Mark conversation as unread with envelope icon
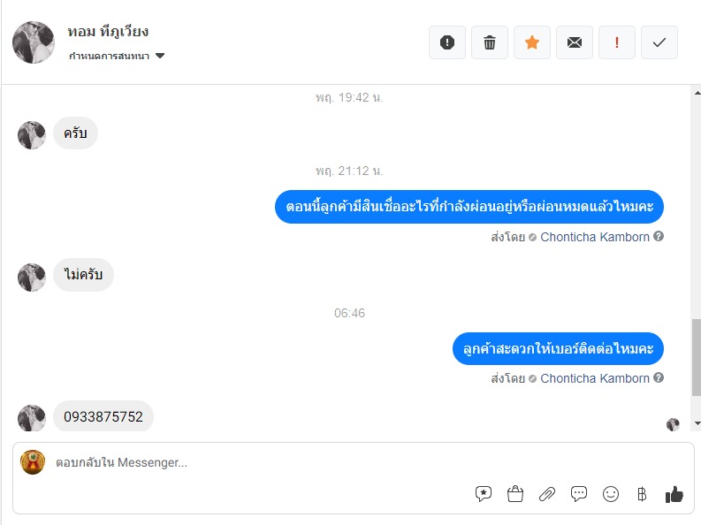This screenshot has height=525, width=701. [575, 42]
